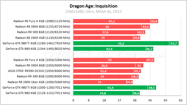The image size is (187, 105).
Task: Click the 48,5 value on the lower green bar
Action: coord(151,87)
